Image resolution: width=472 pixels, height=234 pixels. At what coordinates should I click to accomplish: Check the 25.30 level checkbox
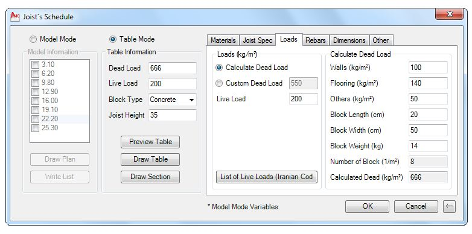tap(35, 128)
